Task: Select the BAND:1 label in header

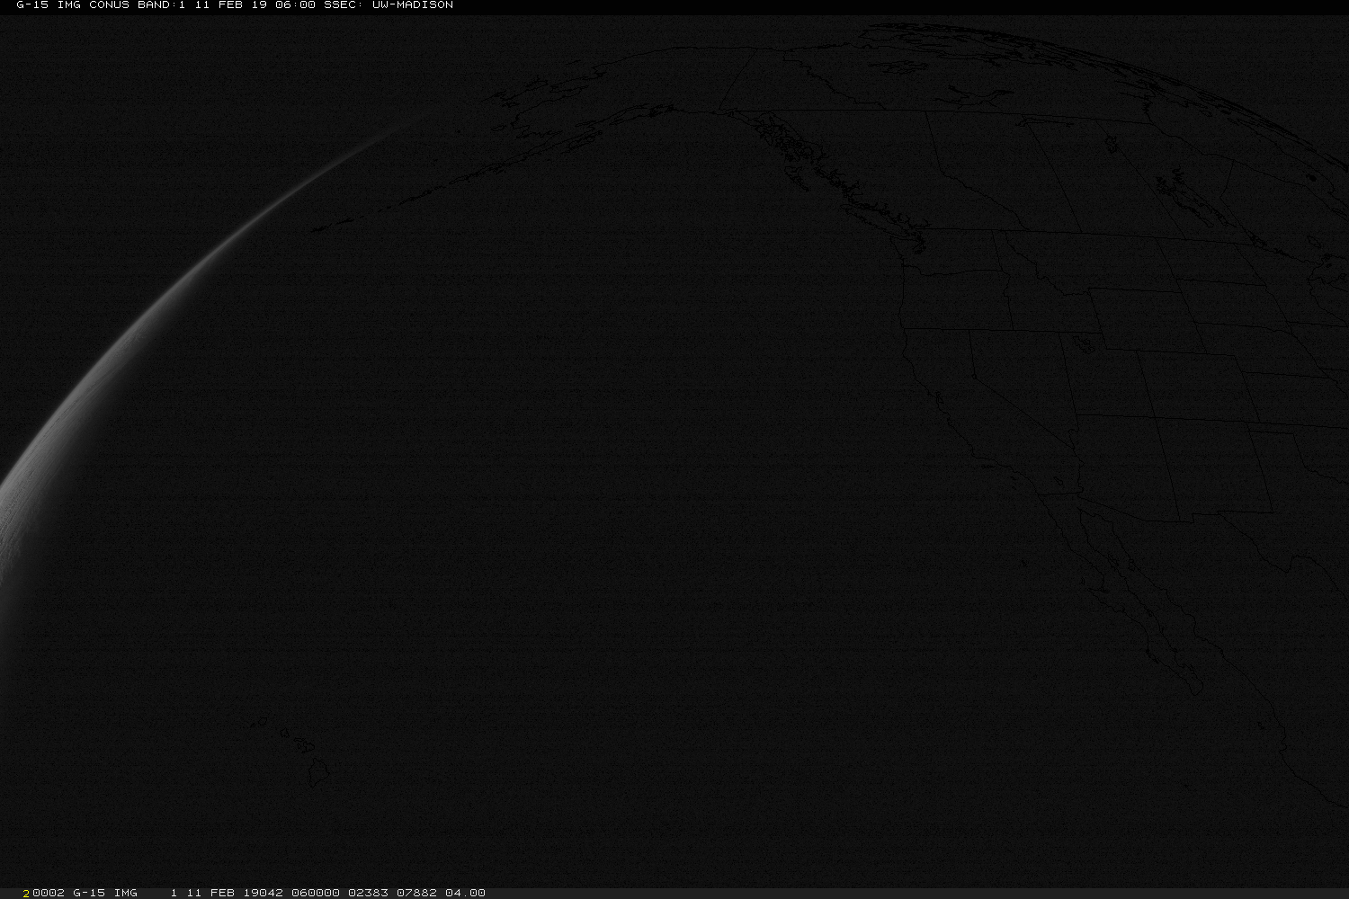Action: click(x=159, y=5)
